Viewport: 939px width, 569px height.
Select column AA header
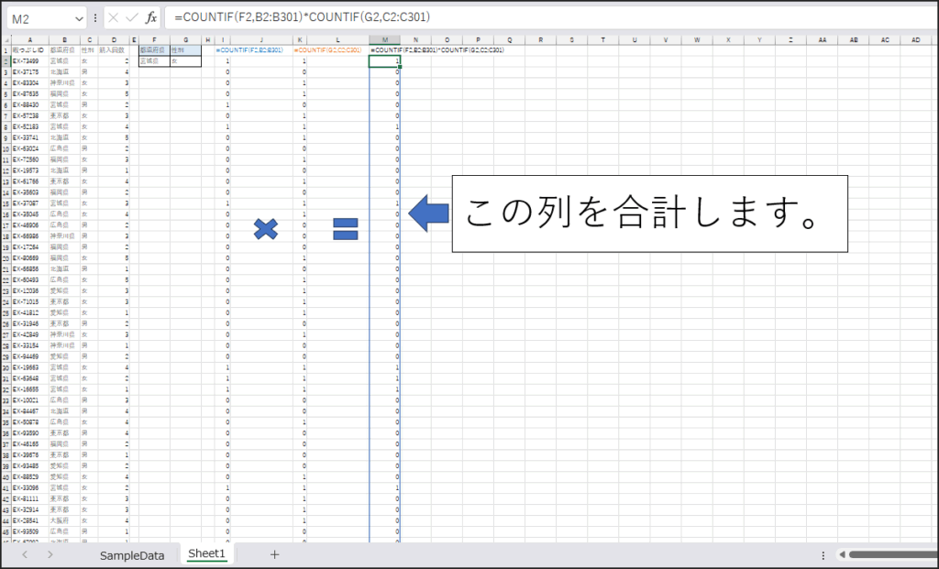pos(823,40)
